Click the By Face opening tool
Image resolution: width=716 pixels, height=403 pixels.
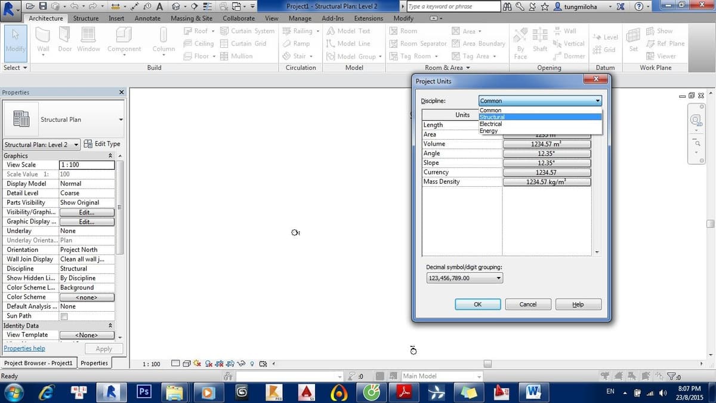[x=520, y=43]
